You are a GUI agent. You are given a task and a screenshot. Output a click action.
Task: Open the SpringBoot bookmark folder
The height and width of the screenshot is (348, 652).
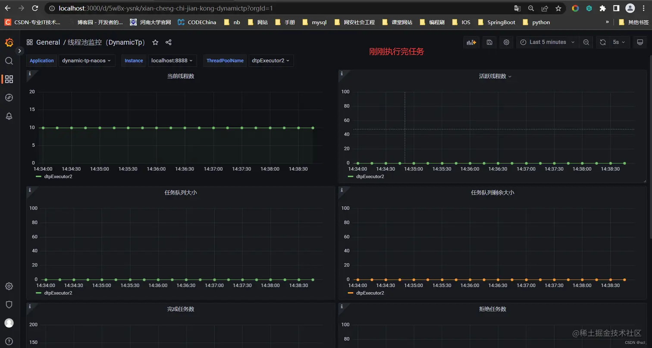point(497,22)
